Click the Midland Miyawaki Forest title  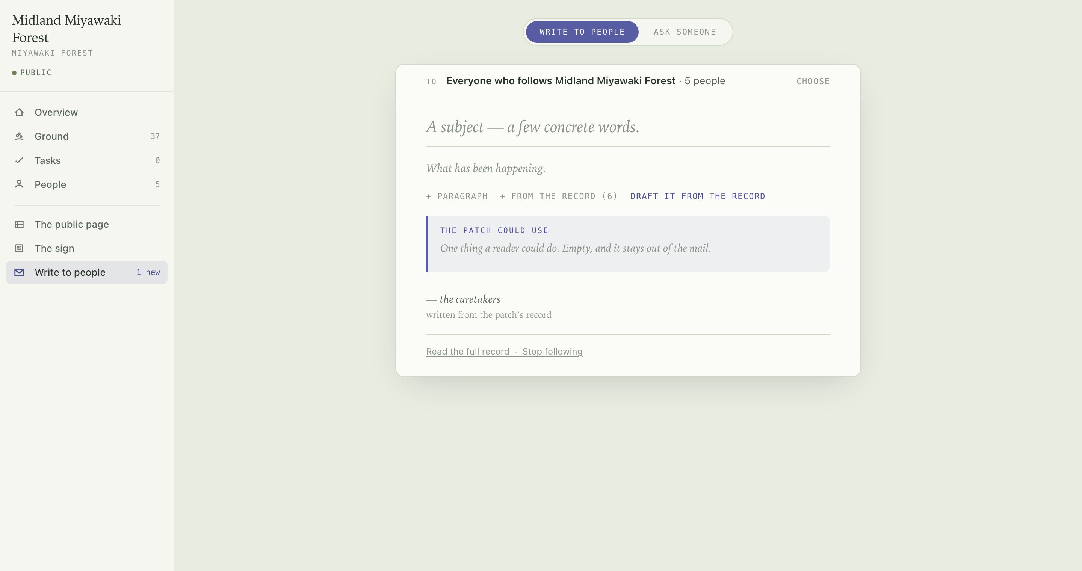coord(66,29)
